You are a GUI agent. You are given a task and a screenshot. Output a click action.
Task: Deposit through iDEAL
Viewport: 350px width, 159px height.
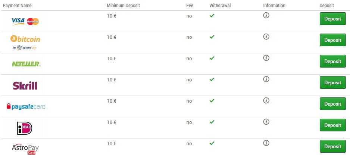tap(332, 125)
